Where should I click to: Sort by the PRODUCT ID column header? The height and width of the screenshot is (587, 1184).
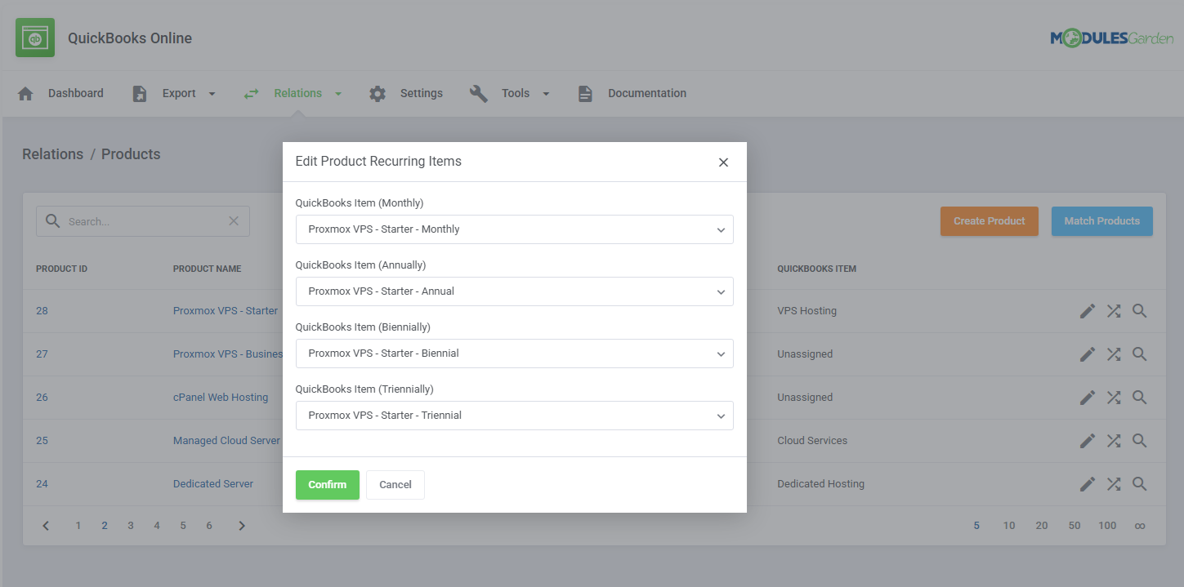point(61,269)
